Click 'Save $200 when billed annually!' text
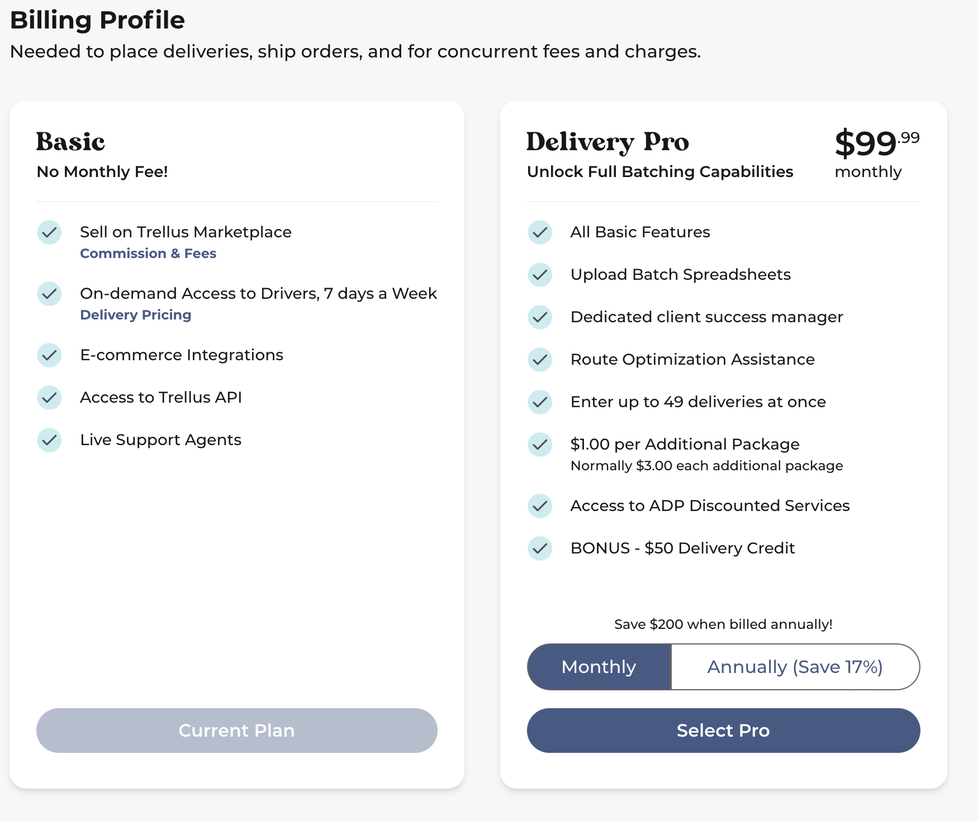 723,624
